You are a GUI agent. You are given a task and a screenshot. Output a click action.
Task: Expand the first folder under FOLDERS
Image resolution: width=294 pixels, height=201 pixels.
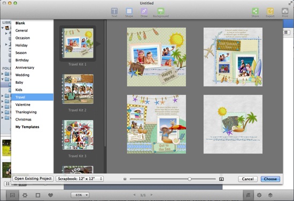pyautogui.click(x=3, y=74)
